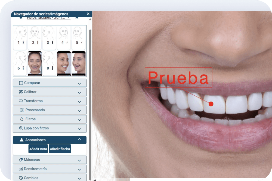Expand the Filtros section chevron
This screenshot has width=272, height=181.
[79, 120]
